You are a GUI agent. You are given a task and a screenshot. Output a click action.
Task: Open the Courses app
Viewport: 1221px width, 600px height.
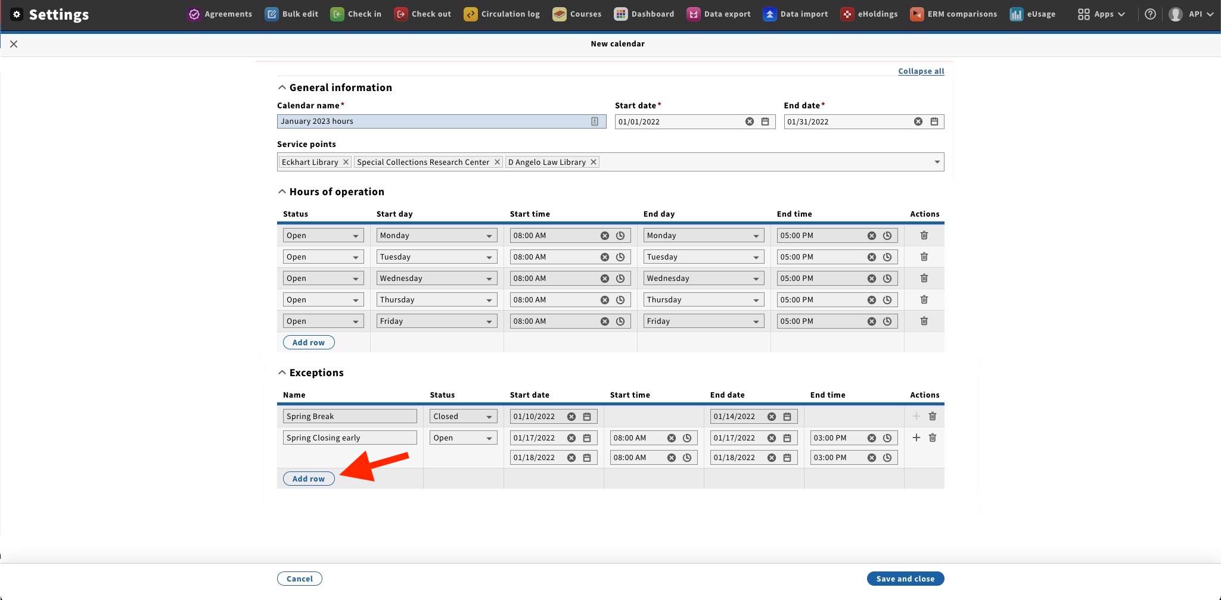point(577,14)
